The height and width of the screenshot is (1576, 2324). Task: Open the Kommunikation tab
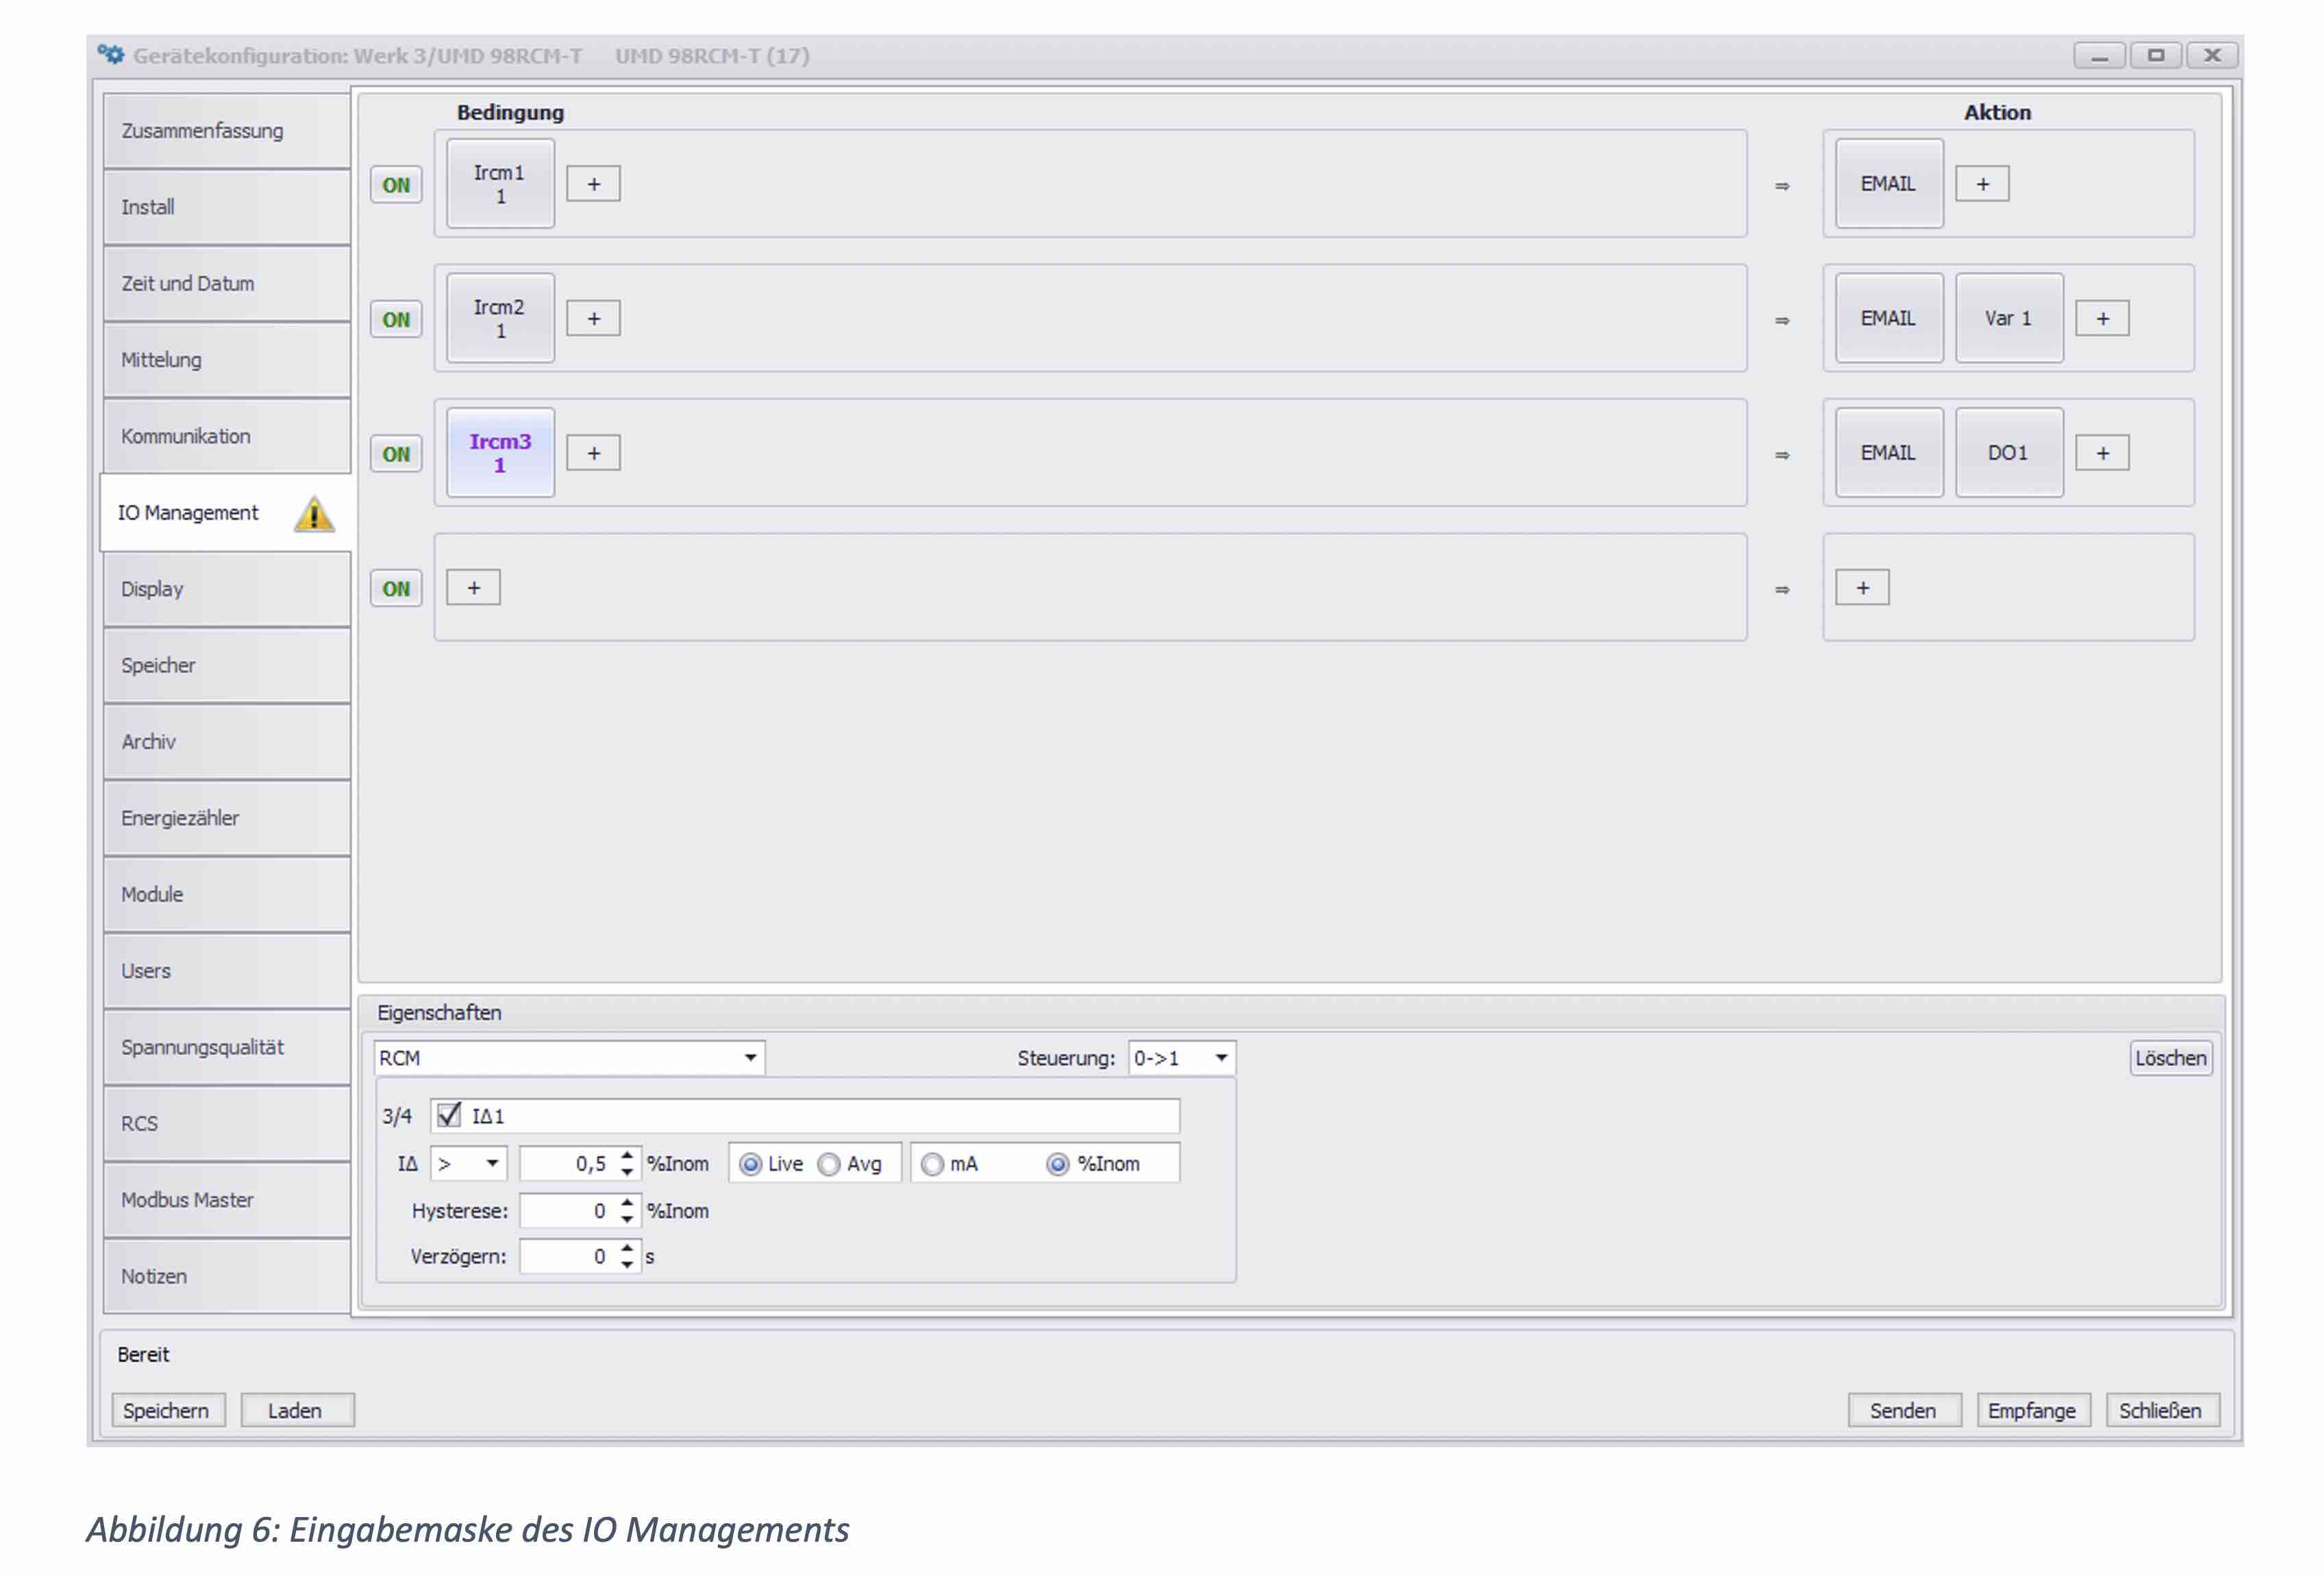click(227, 436)
